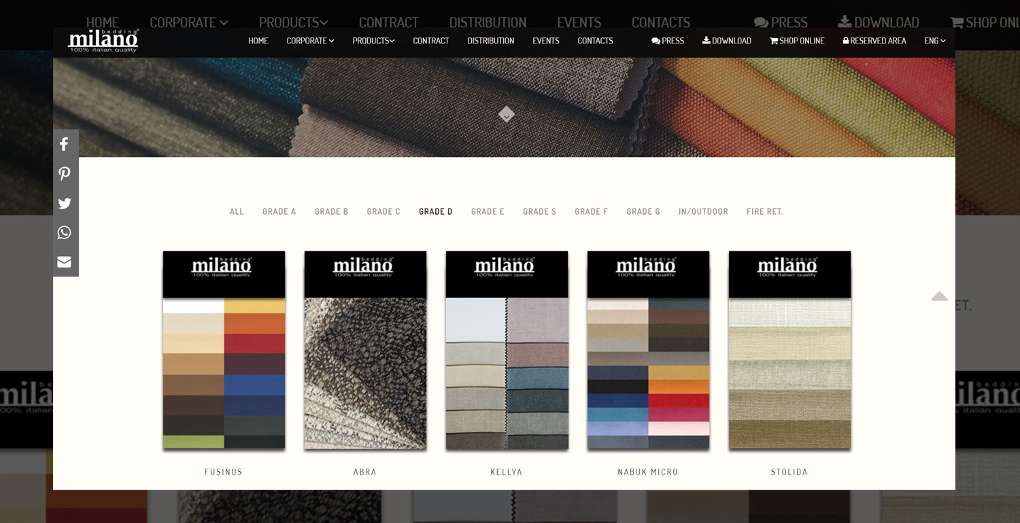The image size is (1020, 523).
Task: Open the Events menu item
Action: pyautogui.click(x=546, y=41)
